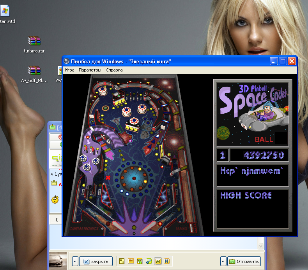
Task: Open the Параметры menu in Pinball
Action: [90, 70]
